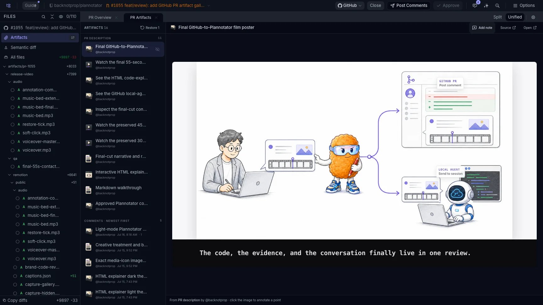Toggle viewed files eye icon
The image size is (543, 305).
click(x=61, y=17)
